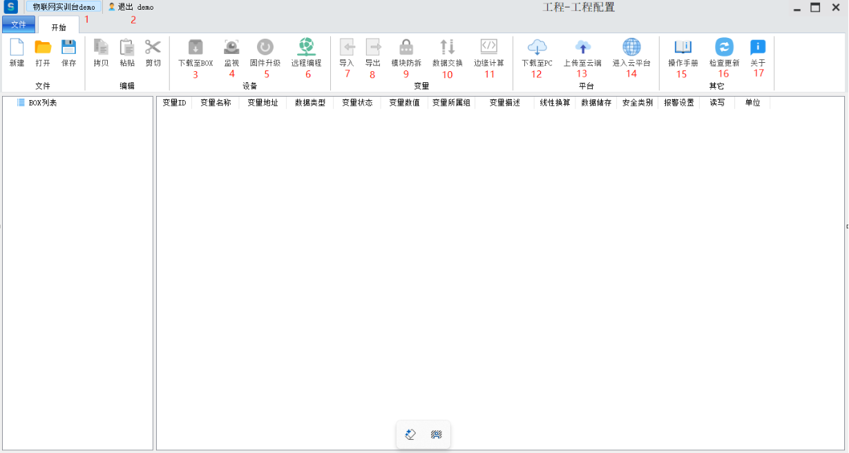
Task: Launch 远程编程 remote programming
Action: pos(306,48)
